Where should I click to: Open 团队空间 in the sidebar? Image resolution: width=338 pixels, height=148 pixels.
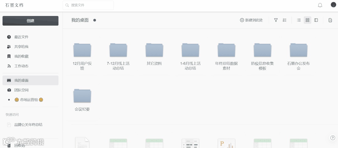[x=30, y=90]
